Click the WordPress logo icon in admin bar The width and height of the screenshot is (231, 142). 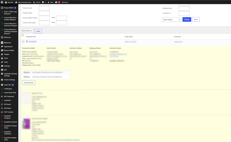point(2,2)
